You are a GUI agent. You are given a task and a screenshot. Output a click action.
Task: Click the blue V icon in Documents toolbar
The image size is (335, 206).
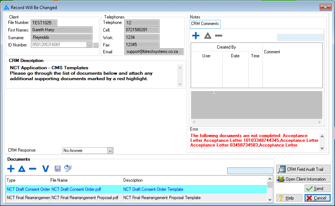coord(45,169)
